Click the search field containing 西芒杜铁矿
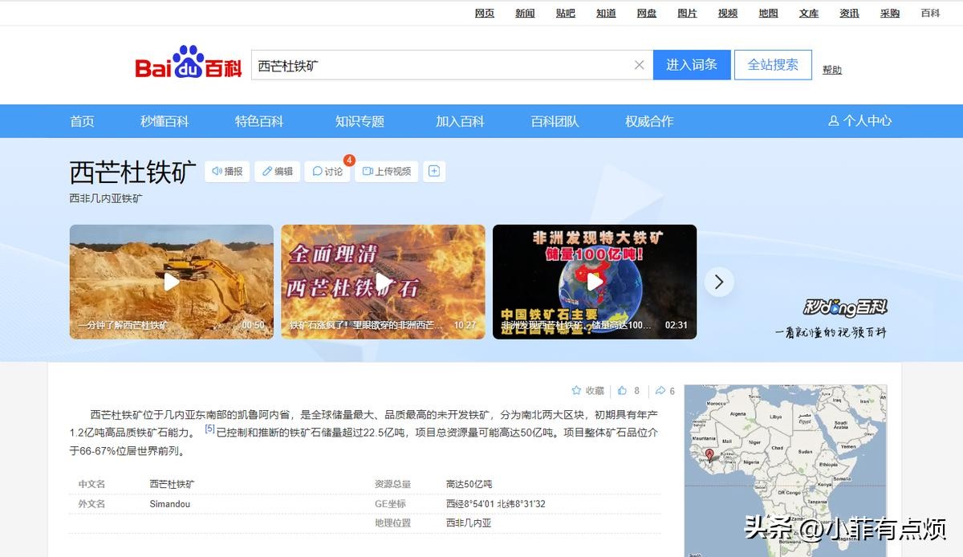The height and width of the screenshot is (557, 963). point(441,65)
